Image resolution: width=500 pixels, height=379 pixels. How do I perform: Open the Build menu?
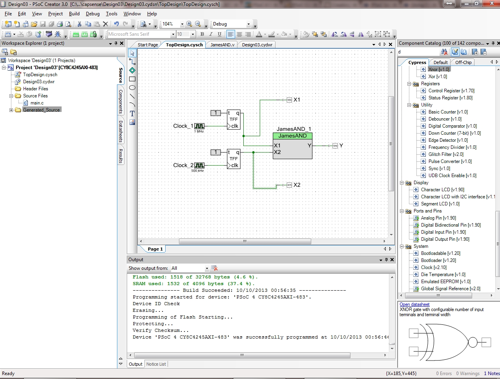[74, 14]
